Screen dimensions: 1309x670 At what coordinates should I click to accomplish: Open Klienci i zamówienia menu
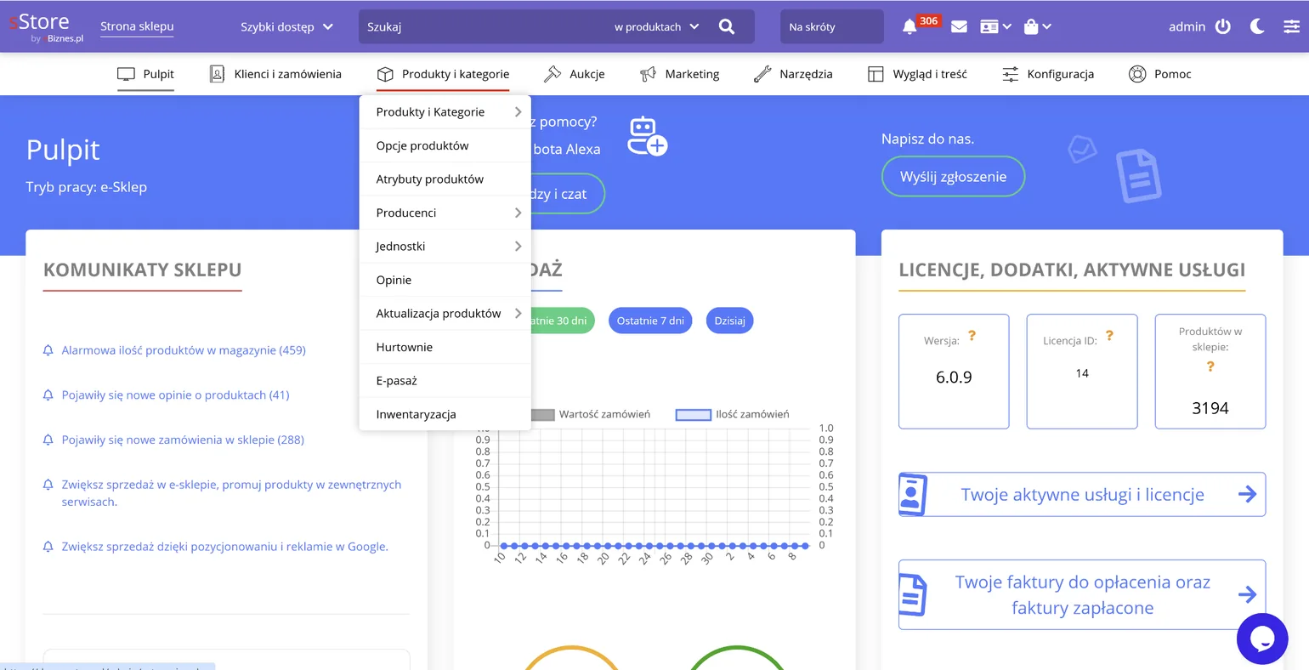click(x=275, y=74)
